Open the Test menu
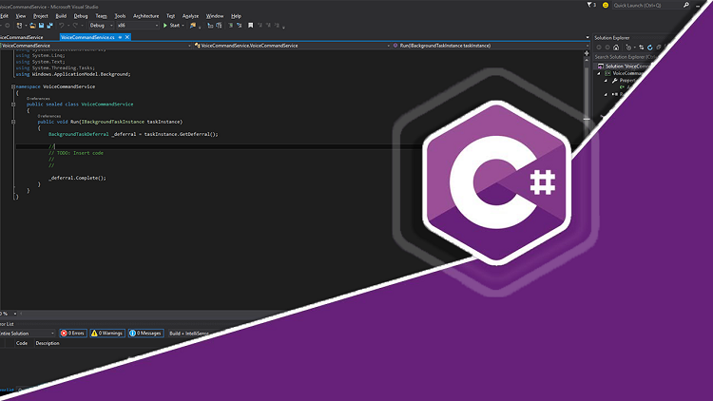713x401 pixels. (170, 16)
